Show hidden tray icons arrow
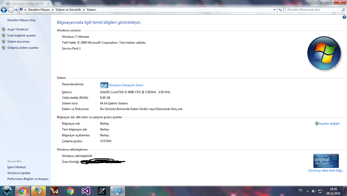This screenshot has width=347, height=196. [x=307, y=191]
